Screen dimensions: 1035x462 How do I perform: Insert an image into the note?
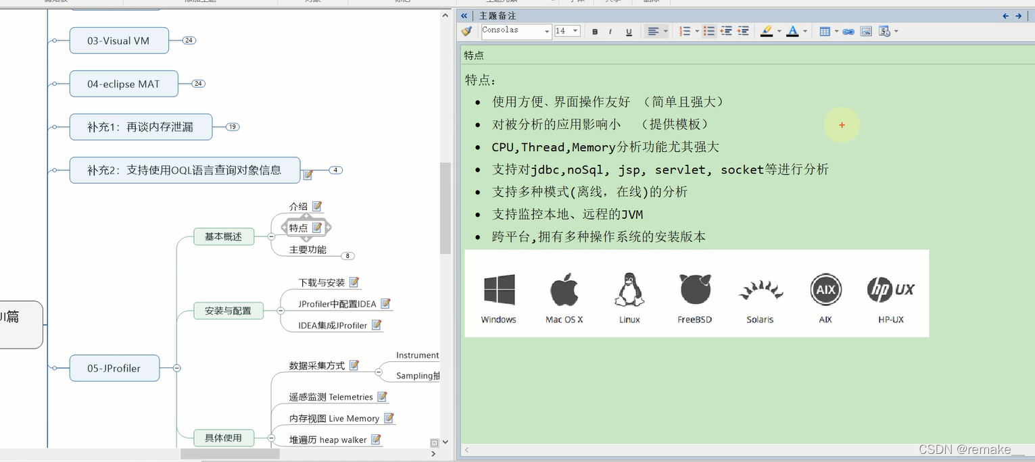coord(866,31)
